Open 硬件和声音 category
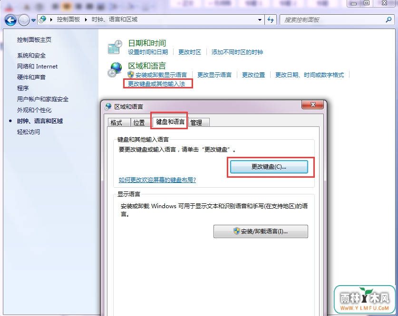Image resolution: width=398 pixels, height=316 pixels. click(x=31, y=77)
